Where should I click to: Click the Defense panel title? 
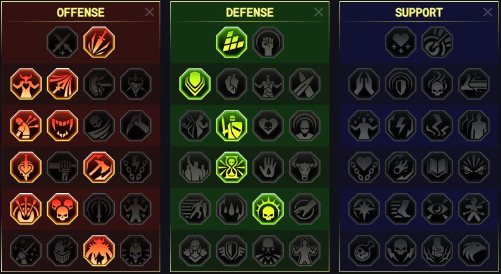tap(250, 13)
